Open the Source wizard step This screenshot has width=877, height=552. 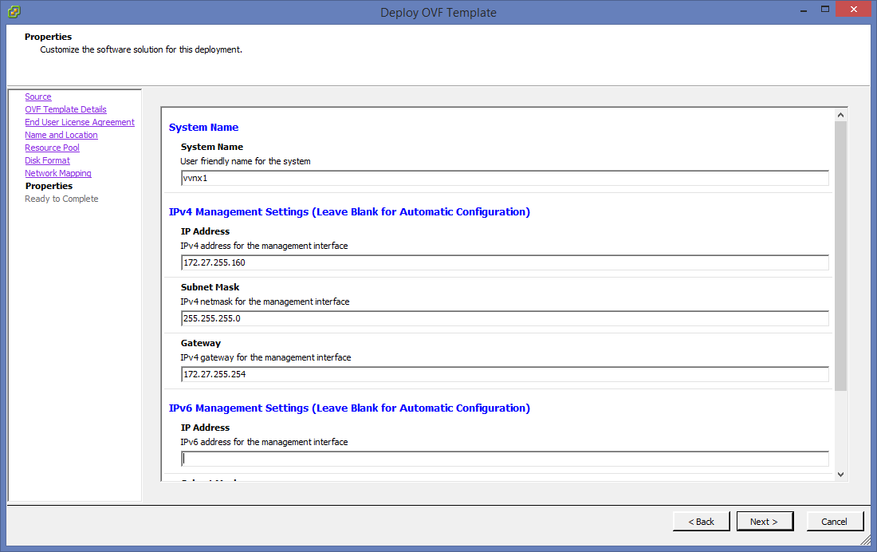37,97
